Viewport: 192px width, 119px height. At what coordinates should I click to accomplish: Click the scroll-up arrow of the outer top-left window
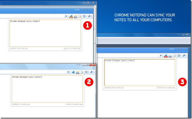(x=95, y=6)
